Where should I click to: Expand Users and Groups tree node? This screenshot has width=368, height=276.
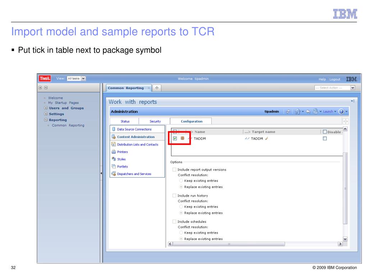pos(46,108)
